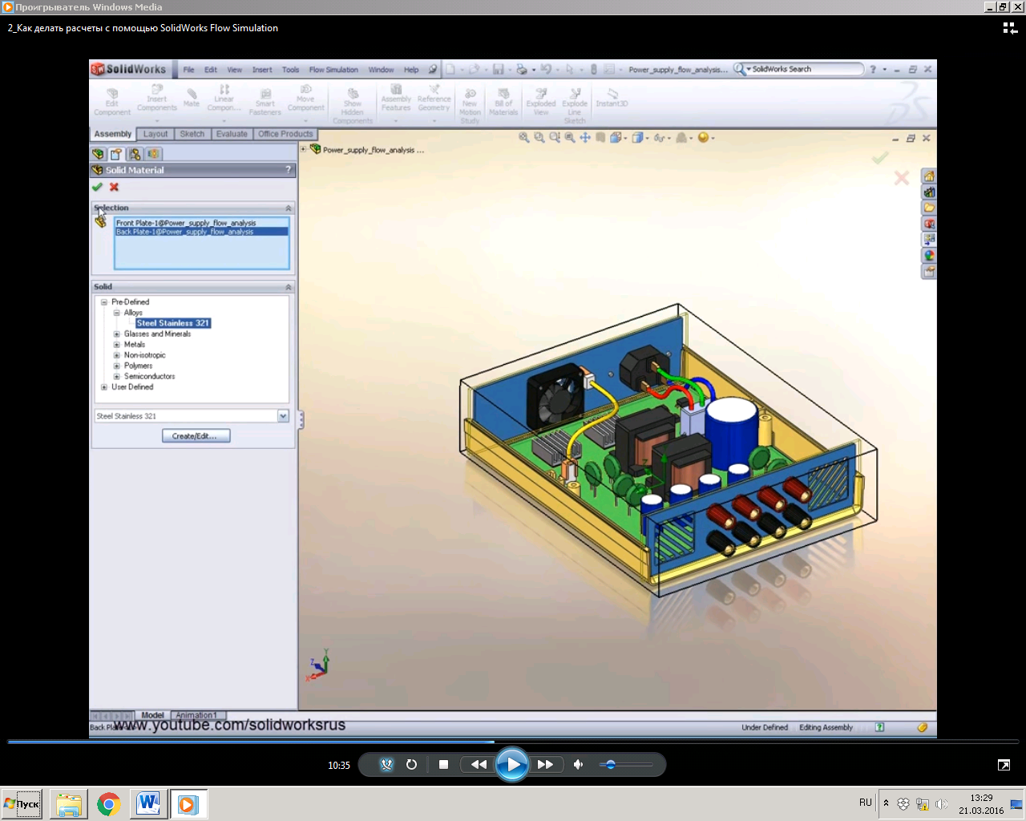Open Custom Properties in the task pane
The height and width of the screenshot is (821, 1026).
pos(929,272)
